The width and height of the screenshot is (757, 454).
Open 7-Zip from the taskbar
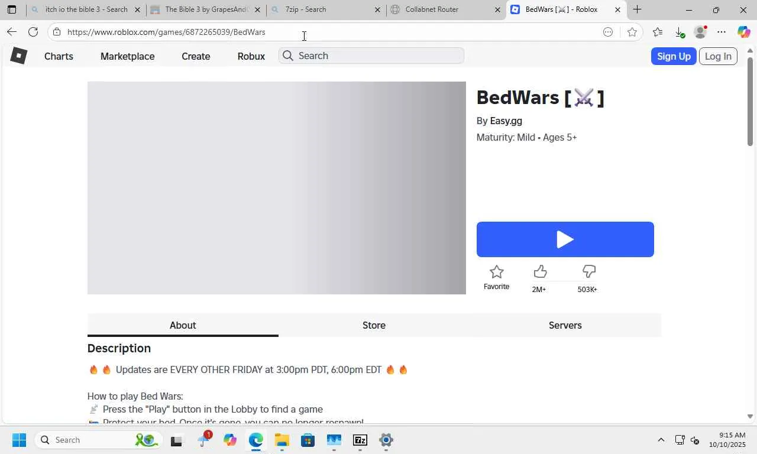(x=360, y=440)
